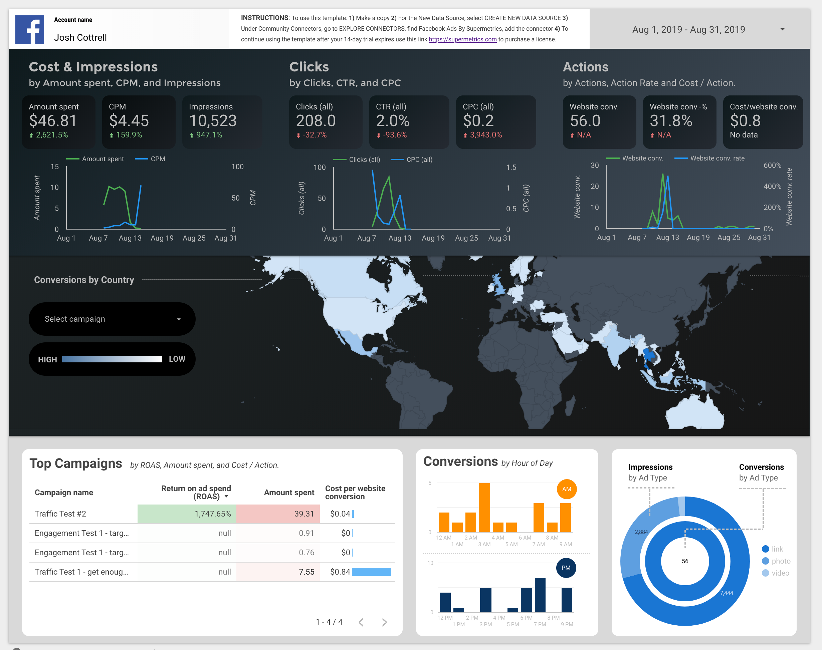Click the CPC (all) blue legend marker
This screenshot has width=822, height=650.
click(x=397, y=160)
